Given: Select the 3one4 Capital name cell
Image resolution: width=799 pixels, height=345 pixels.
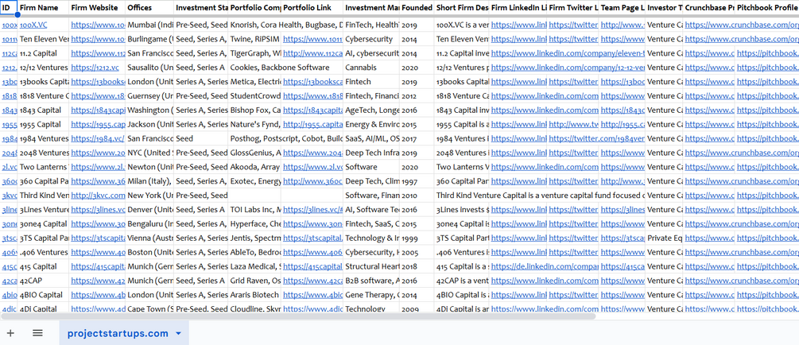Looking at the screenshot, I should point(44,223).
